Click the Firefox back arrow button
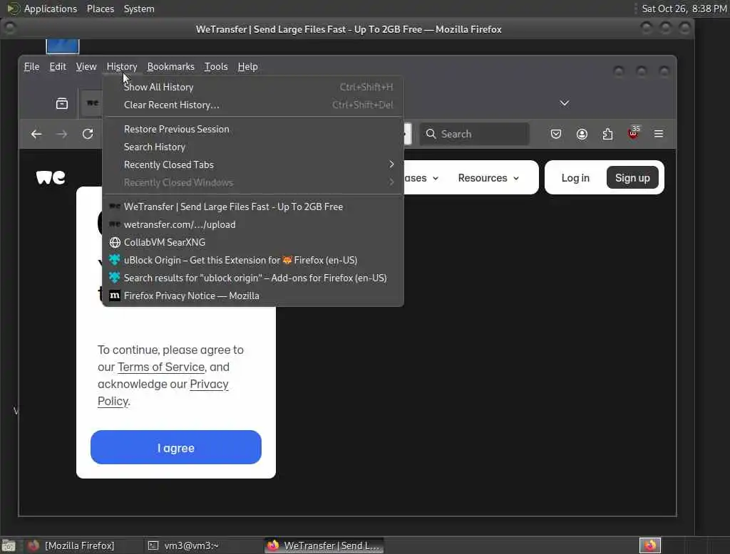 tap(36, 134)
